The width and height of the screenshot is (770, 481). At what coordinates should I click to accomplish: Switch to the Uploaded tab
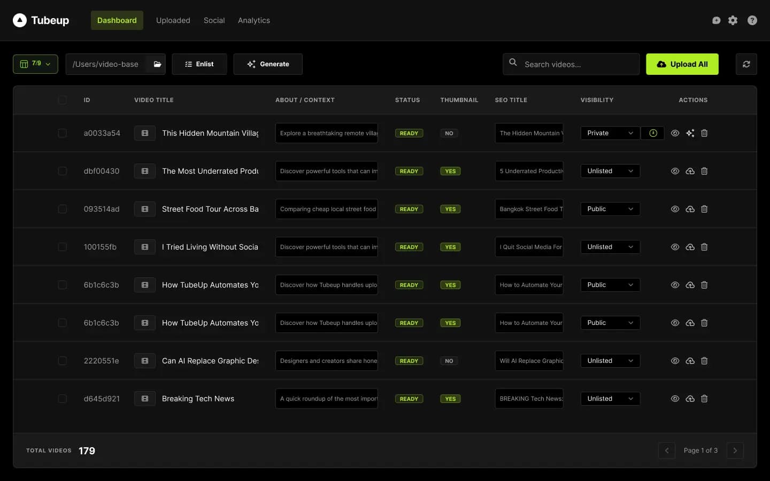coord(173,20)
